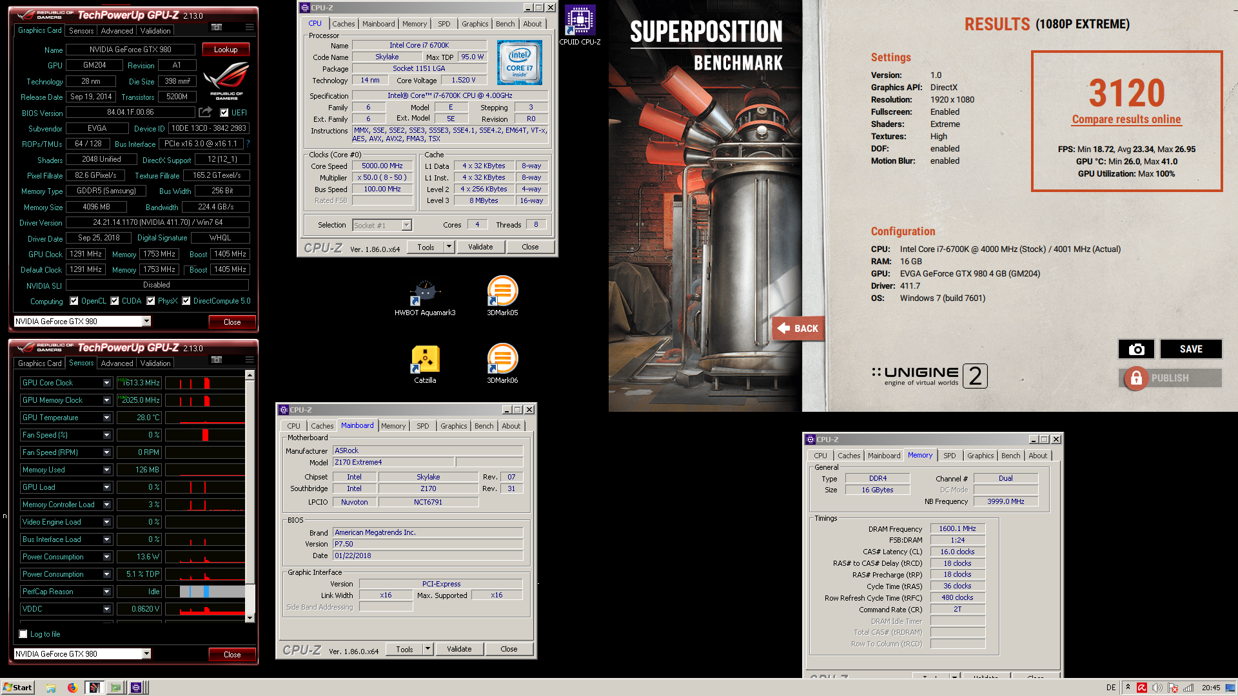Expand the GPU Memory Clock sensor dropdown
This screenshot has width=1238, height=696.
[106, 400]
